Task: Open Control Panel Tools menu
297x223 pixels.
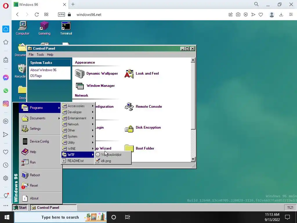Action: click(x=40, y=55)
